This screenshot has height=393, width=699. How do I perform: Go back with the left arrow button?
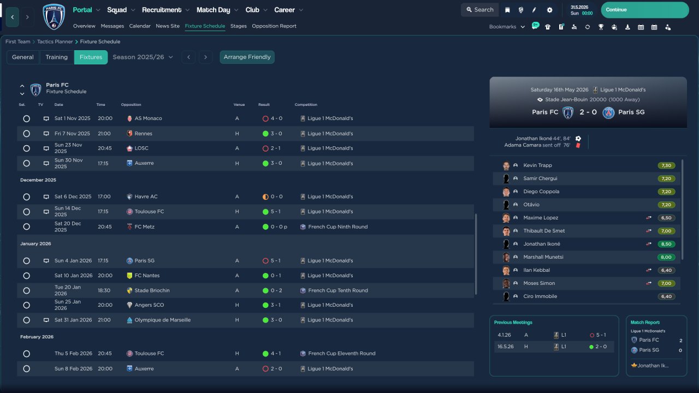coord(13,17)
